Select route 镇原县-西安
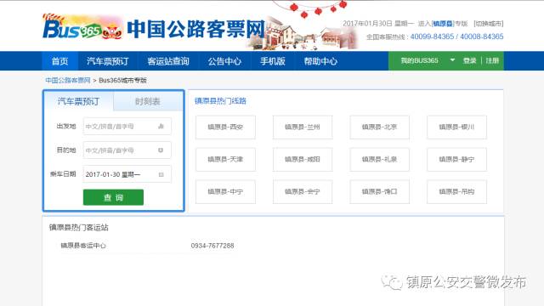Image resolution: width=544 pixels, height=306 pixels. [x=225, y=127]
